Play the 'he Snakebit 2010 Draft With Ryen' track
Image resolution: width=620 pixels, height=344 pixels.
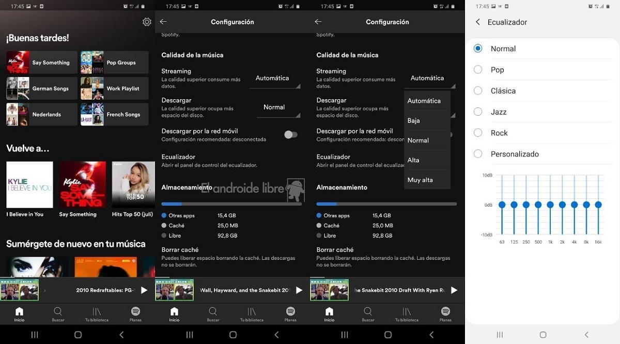point(454,290)
